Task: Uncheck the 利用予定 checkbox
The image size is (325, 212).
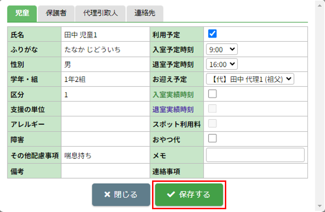Action: point(212,33)
